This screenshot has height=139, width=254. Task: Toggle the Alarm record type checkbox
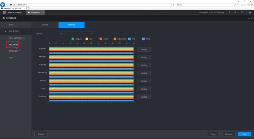pos(101,39)
